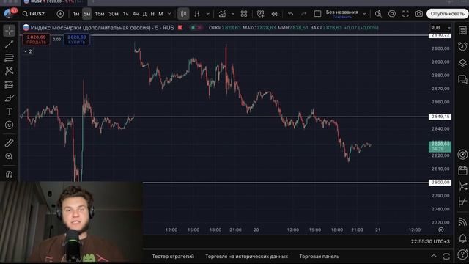469x264 pixels.
Task: Open candlestick chart type selector
Action: (x=183, y=14)
